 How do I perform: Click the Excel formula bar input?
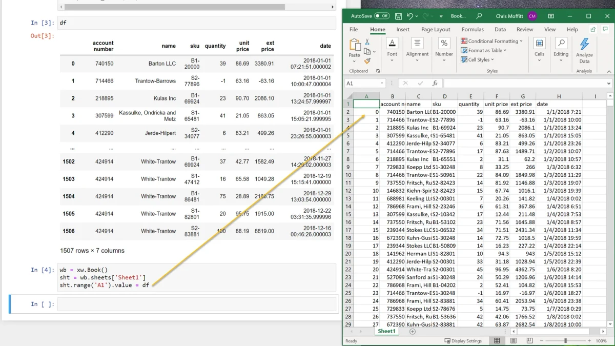525,83
